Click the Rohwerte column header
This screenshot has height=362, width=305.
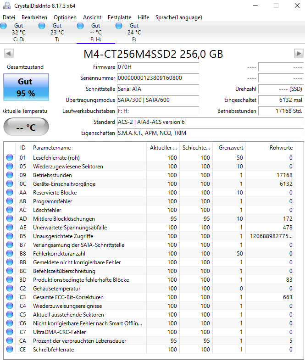[270, 148]
